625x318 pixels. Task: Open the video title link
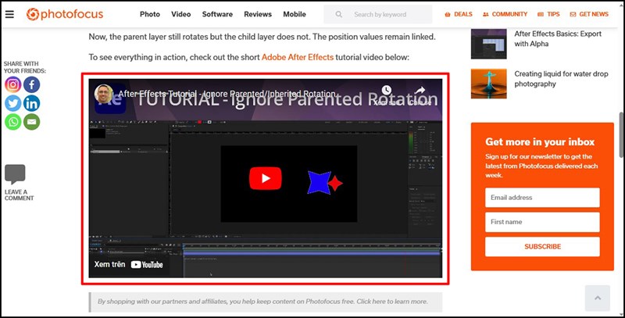click(x=227, y=94)
